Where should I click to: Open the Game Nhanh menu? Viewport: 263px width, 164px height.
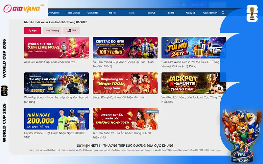click(210, 13)
